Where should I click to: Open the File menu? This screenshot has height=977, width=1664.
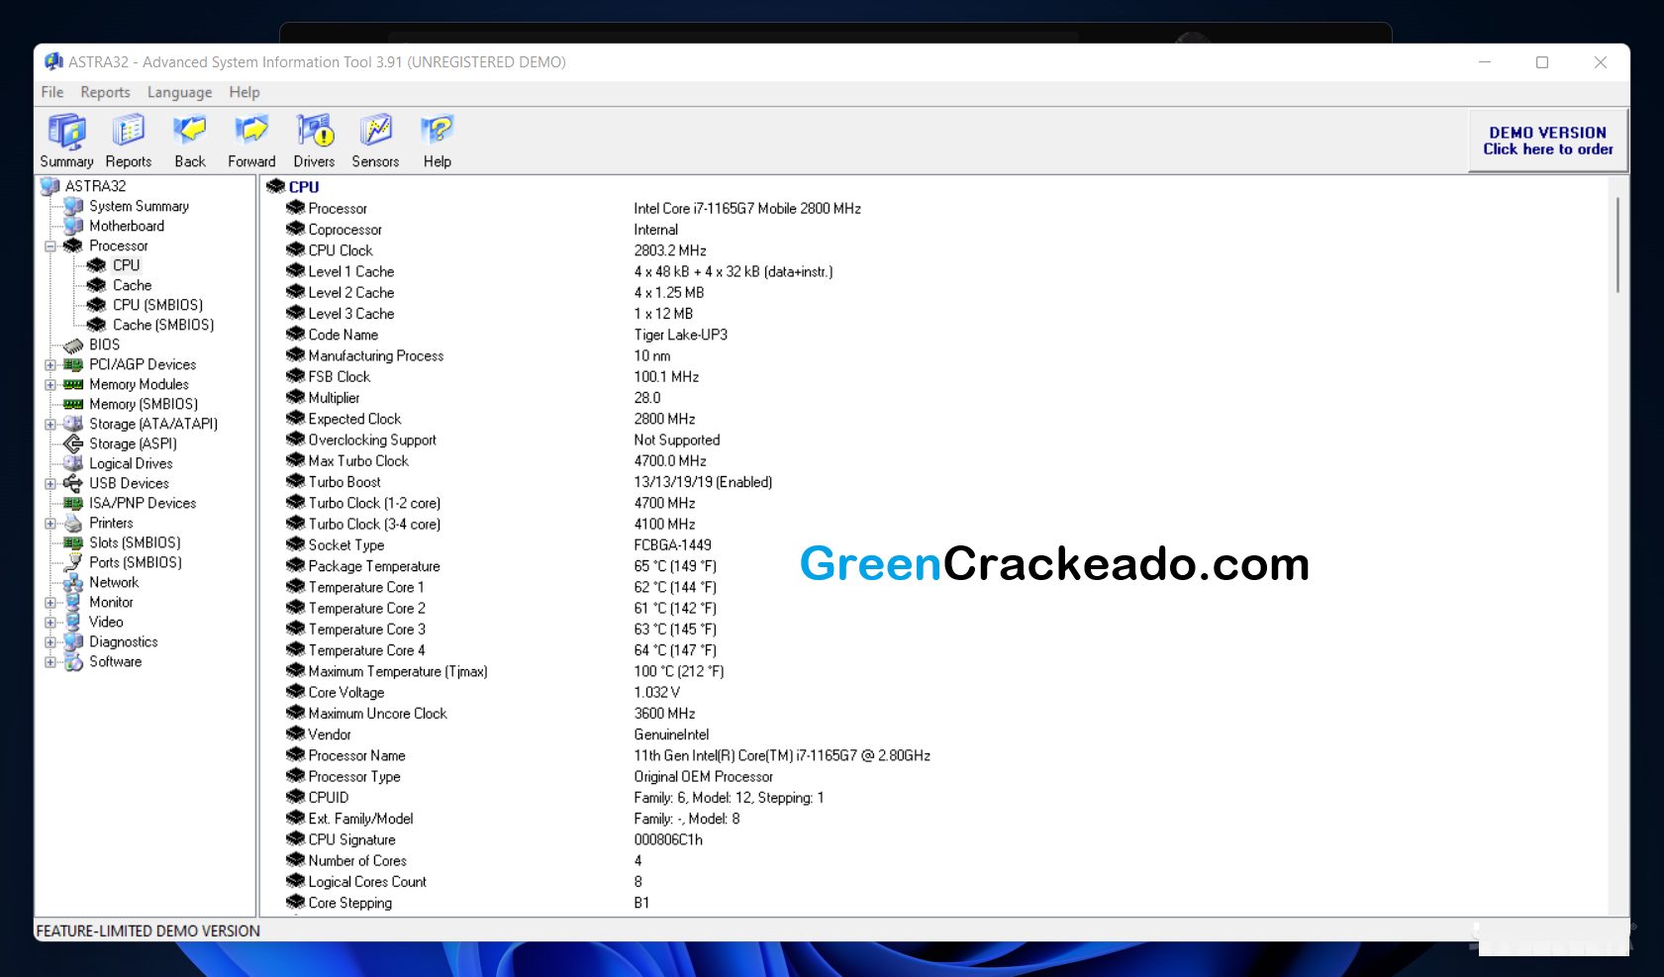[x=52, y=92]
